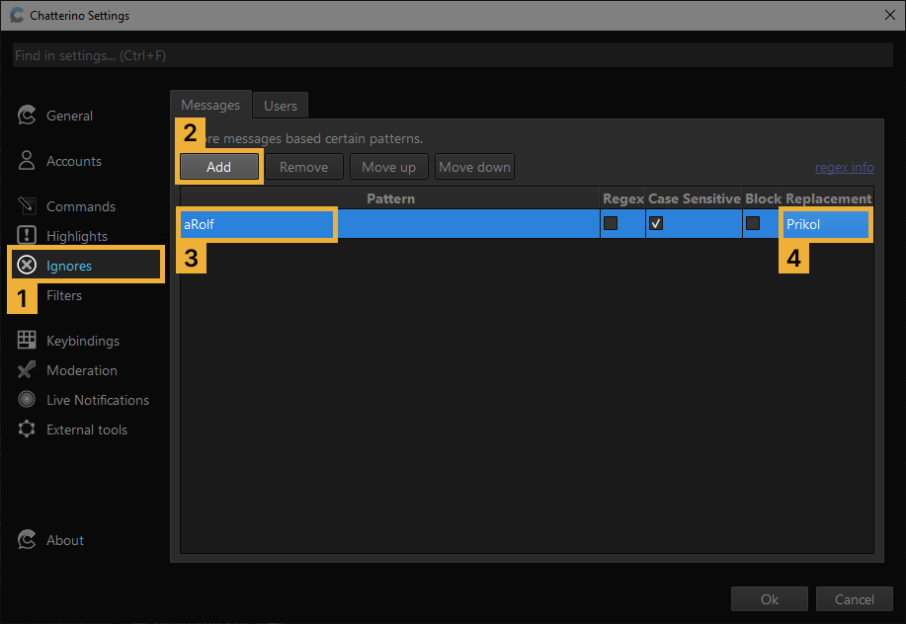Enable Regex for the aRolf pattern

(611, 224)
